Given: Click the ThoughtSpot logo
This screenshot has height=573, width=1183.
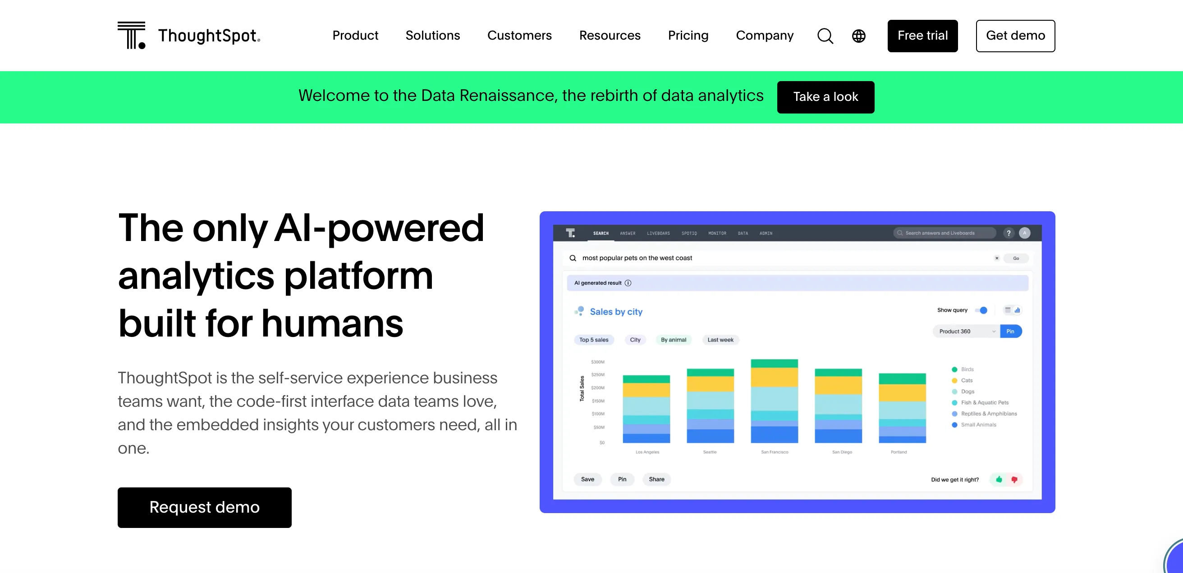Looking at the screenshot, I should (189, 35).
